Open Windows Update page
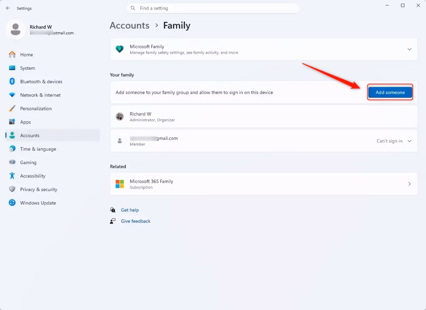426x310 pixels. point(53,203)
